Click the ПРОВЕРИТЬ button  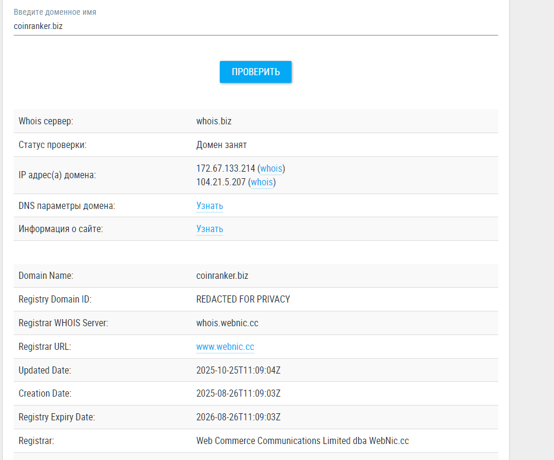point(255,72)
